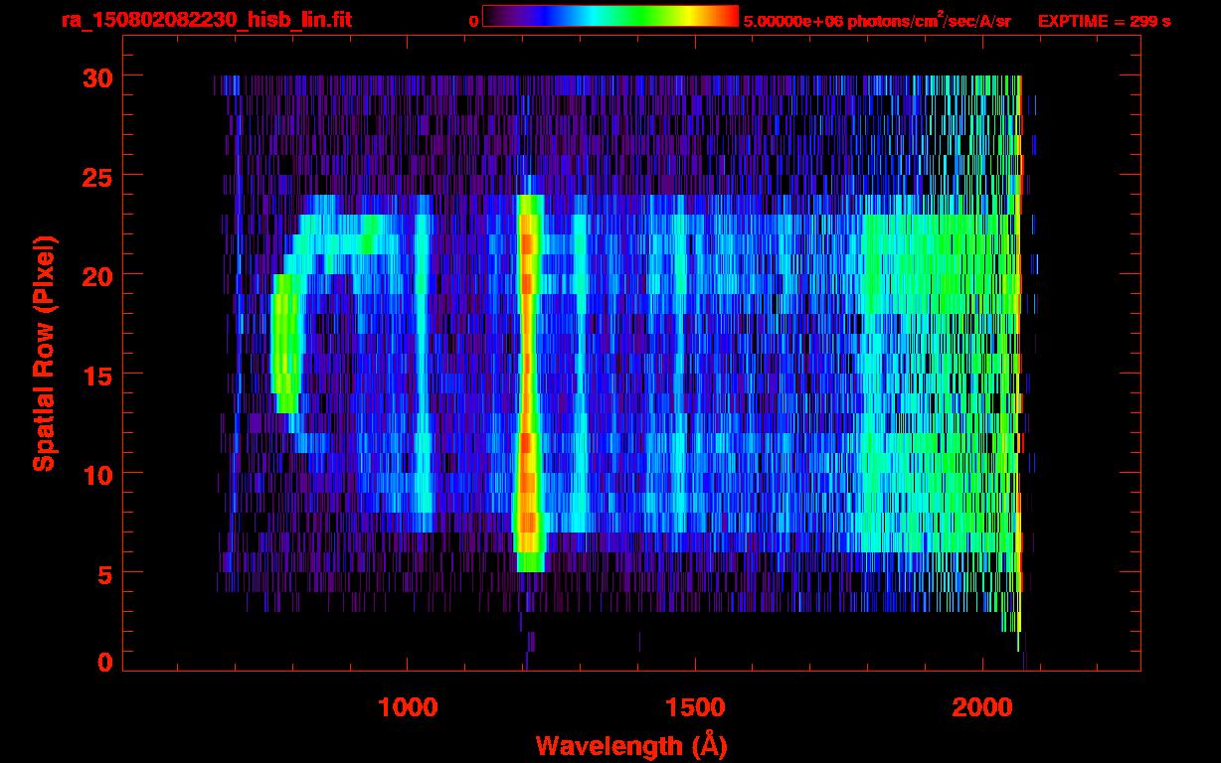Click the 0 minimum label beside color bar
1221x763 pixels.
pos(473,21)
